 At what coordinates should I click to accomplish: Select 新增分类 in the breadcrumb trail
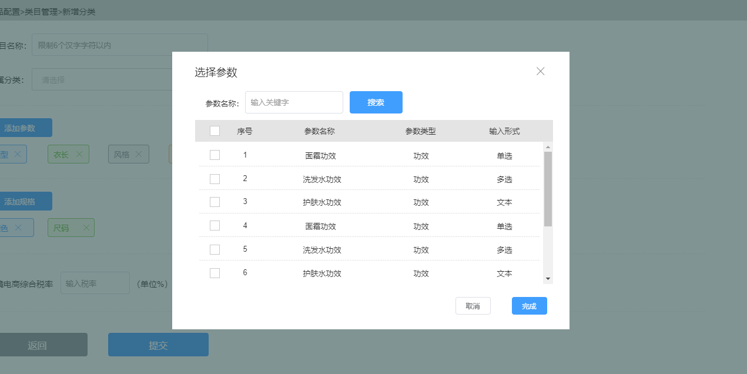[x=78, y=11]
